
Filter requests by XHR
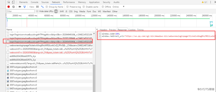pyautogui.click(x=62, y=11)
